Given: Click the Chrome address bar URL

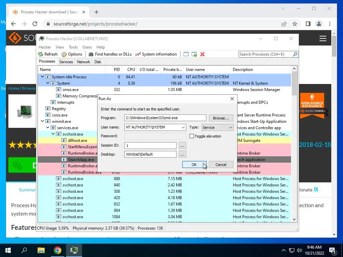Looking at the screenshot, I should [95, 24].
